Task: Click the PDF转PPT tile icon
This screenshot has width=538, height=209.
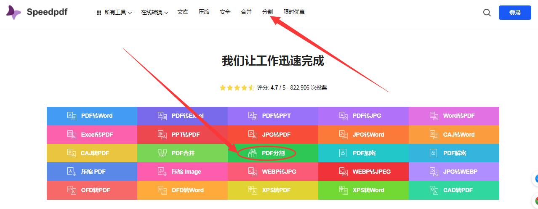Action: [253, 116]
